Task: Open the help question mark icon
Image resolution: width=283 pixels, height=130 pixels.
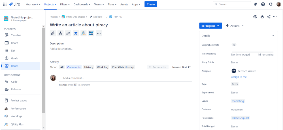Action: (x=263, y=4)
